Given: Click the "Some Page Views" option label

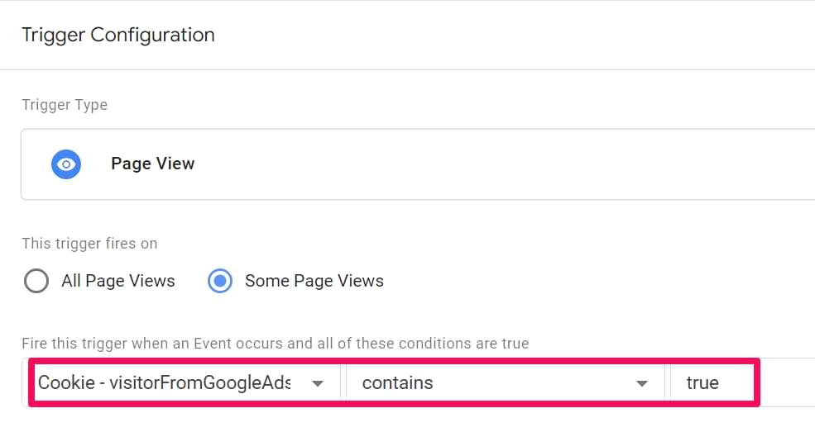Looking at the screenshot, I should 314,281.
